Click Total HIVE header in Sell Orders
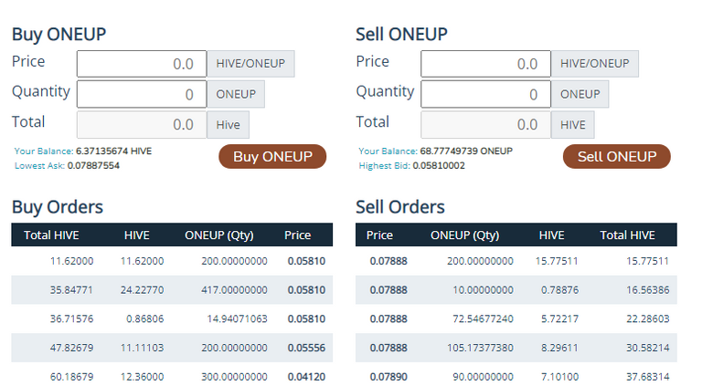The image size is (702, 386). pyautogui.click(x=627, y=235)
